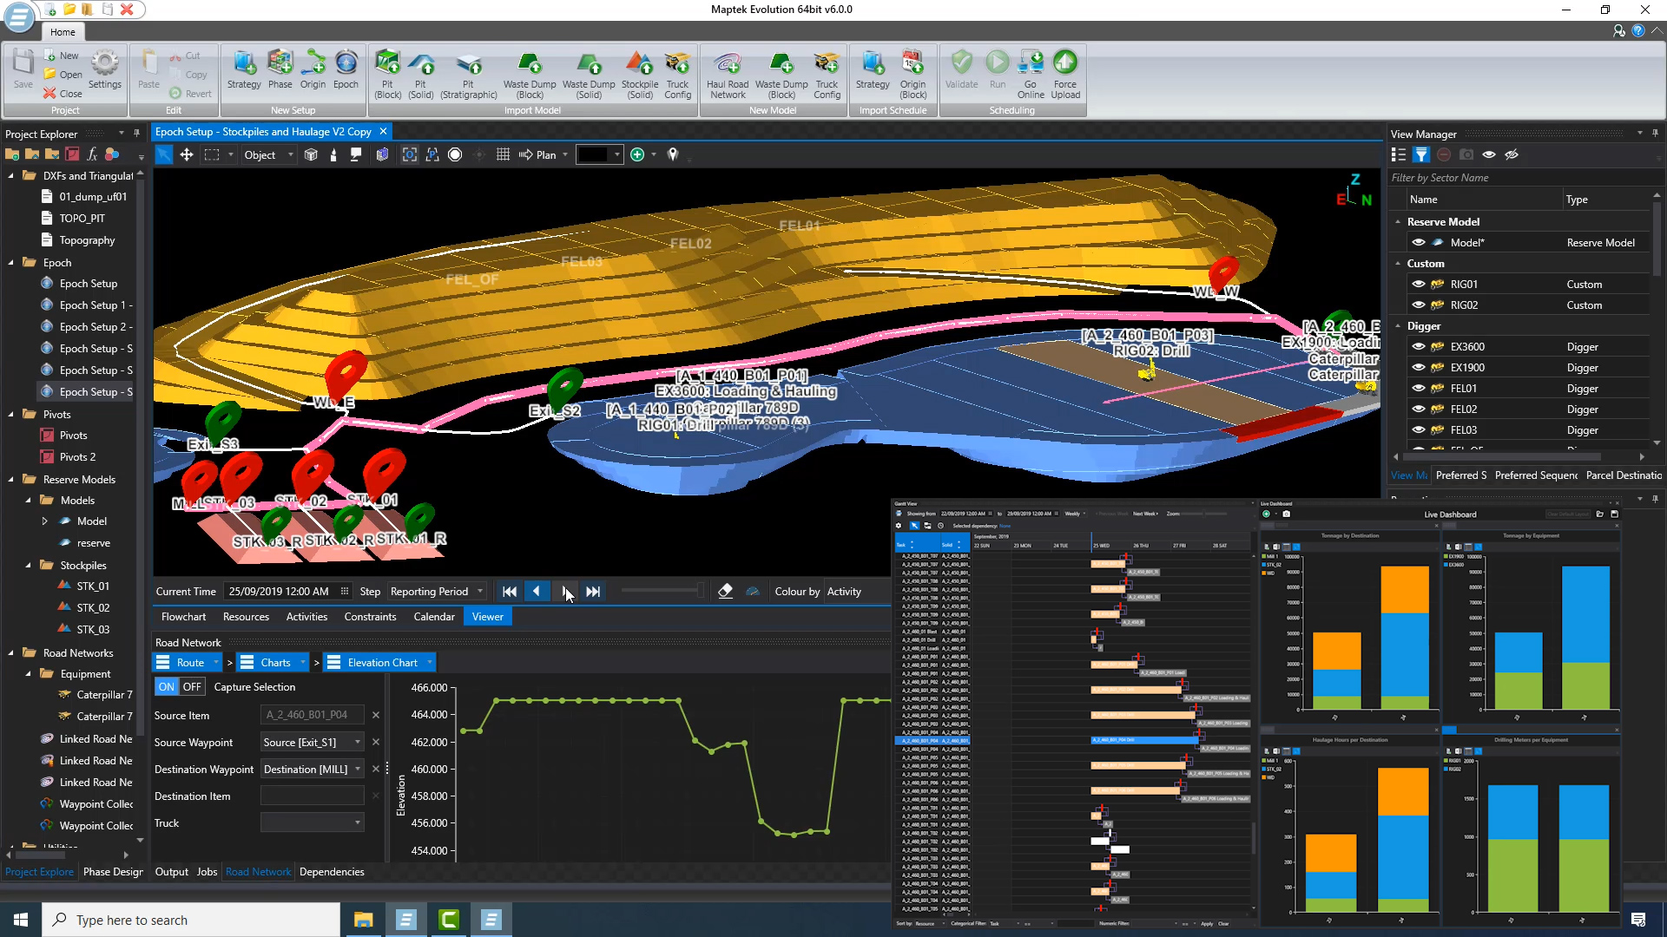Open the Dependencies bottom tab

tap(332, 872)
